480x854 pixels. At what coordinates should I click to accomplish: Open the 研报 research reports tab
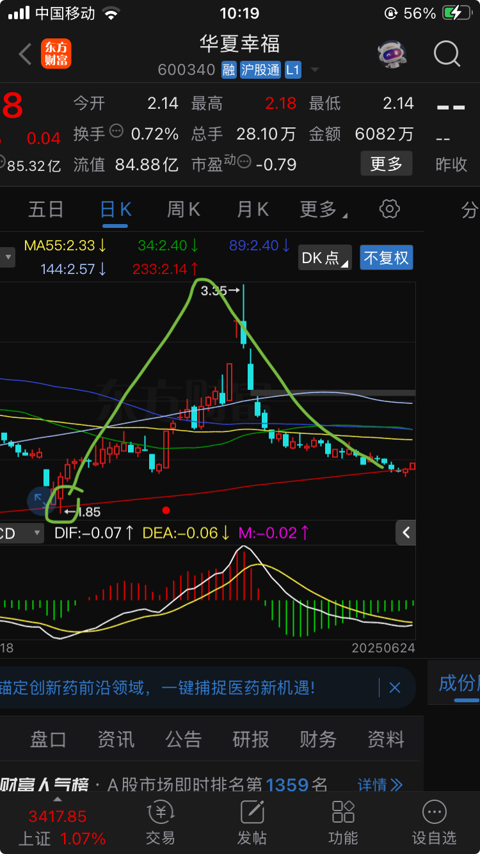(x=251, y=740)
